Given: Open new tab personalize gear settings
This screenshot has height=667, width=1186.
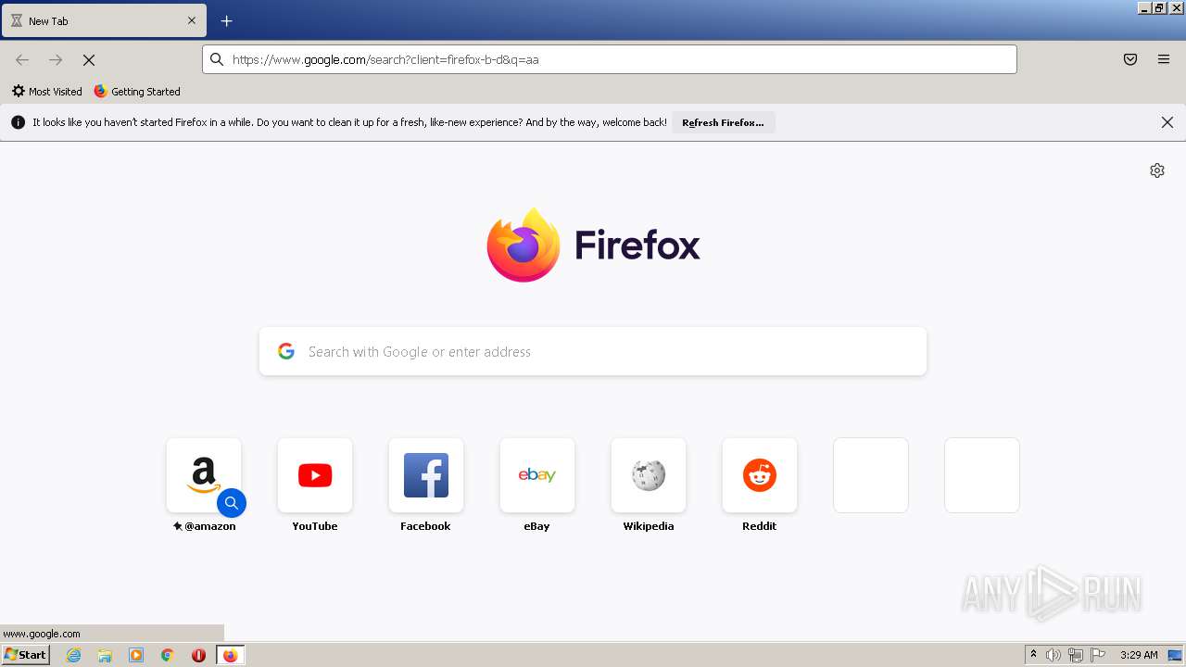Looking at the screenshot, I should pos(1157,170).
